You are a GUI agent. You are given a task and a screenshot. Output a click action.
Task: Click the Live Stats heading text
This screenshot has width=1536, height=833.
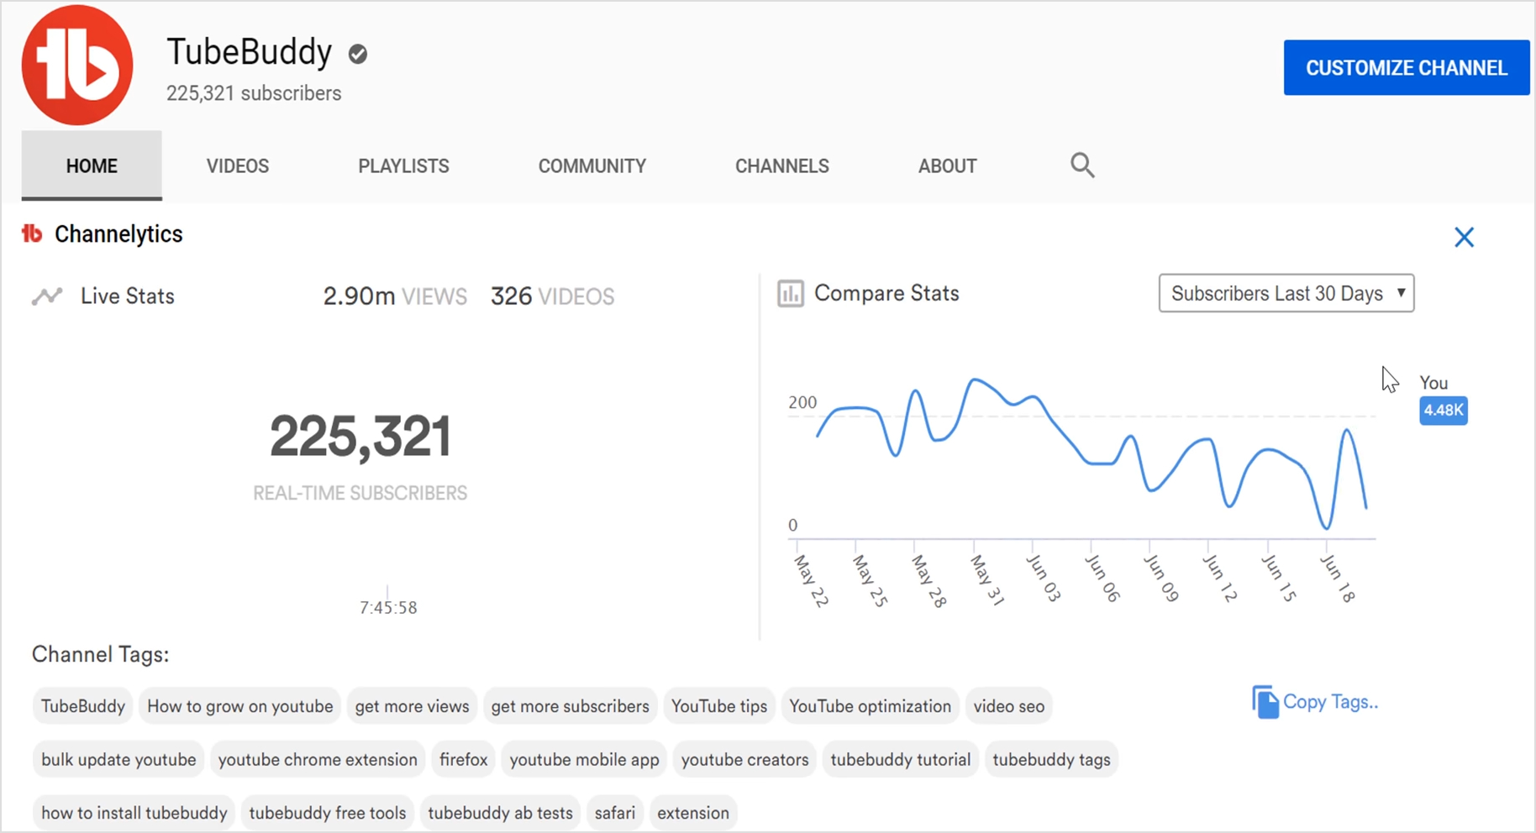pyautogui.click(x=128, y=296)
